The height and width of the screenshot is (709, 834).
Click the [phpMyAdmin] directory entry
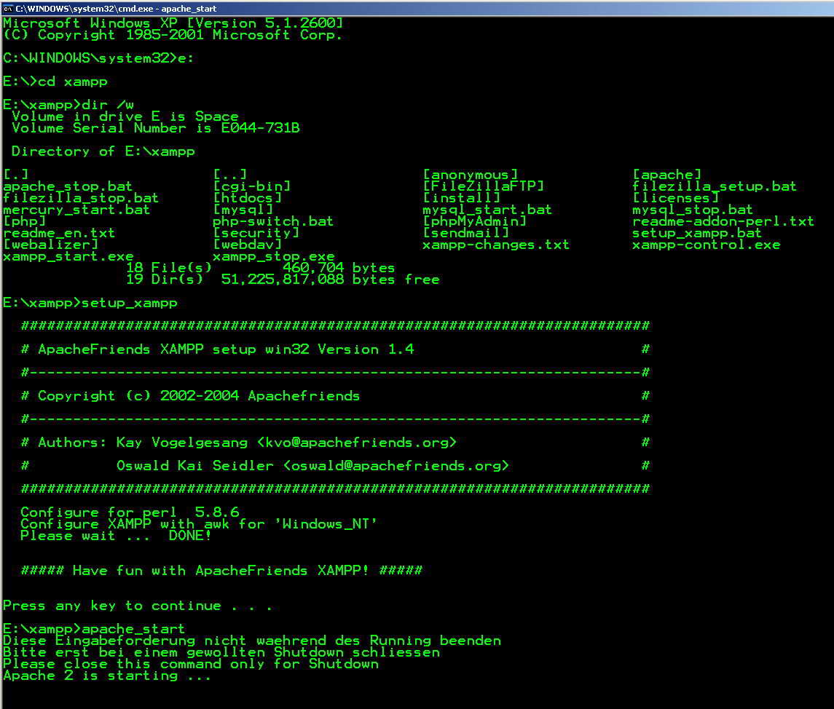coord(474,221)
